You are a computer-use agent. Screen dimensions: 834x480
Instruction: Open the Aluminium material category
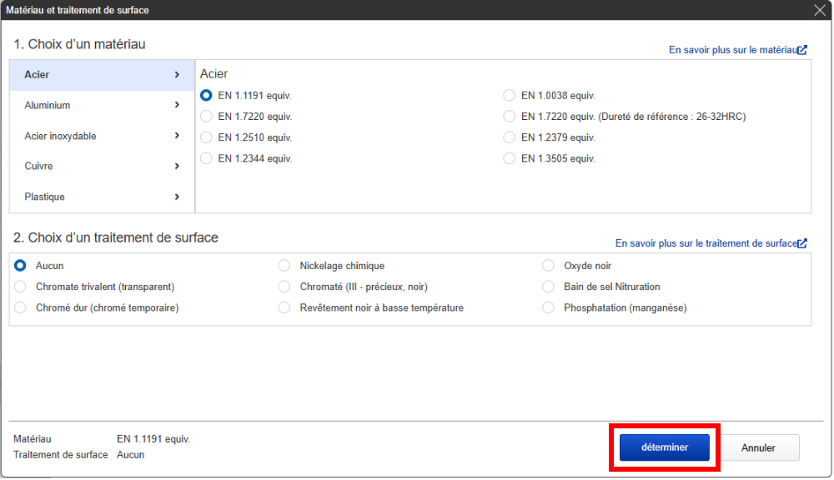coord(102,105)
